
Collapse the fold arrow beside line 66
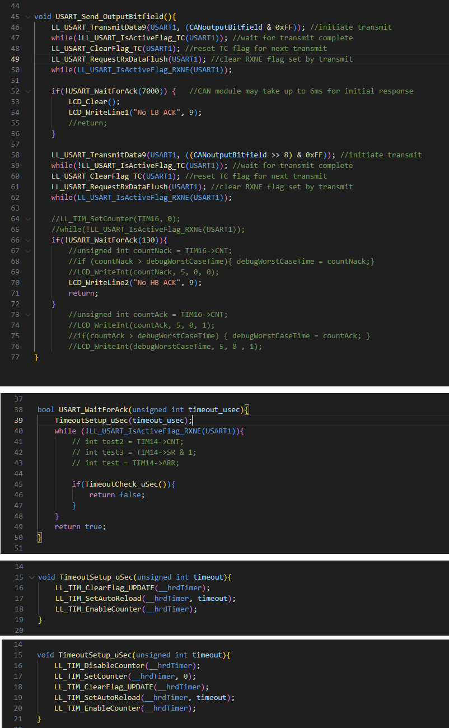click(29, 240)
